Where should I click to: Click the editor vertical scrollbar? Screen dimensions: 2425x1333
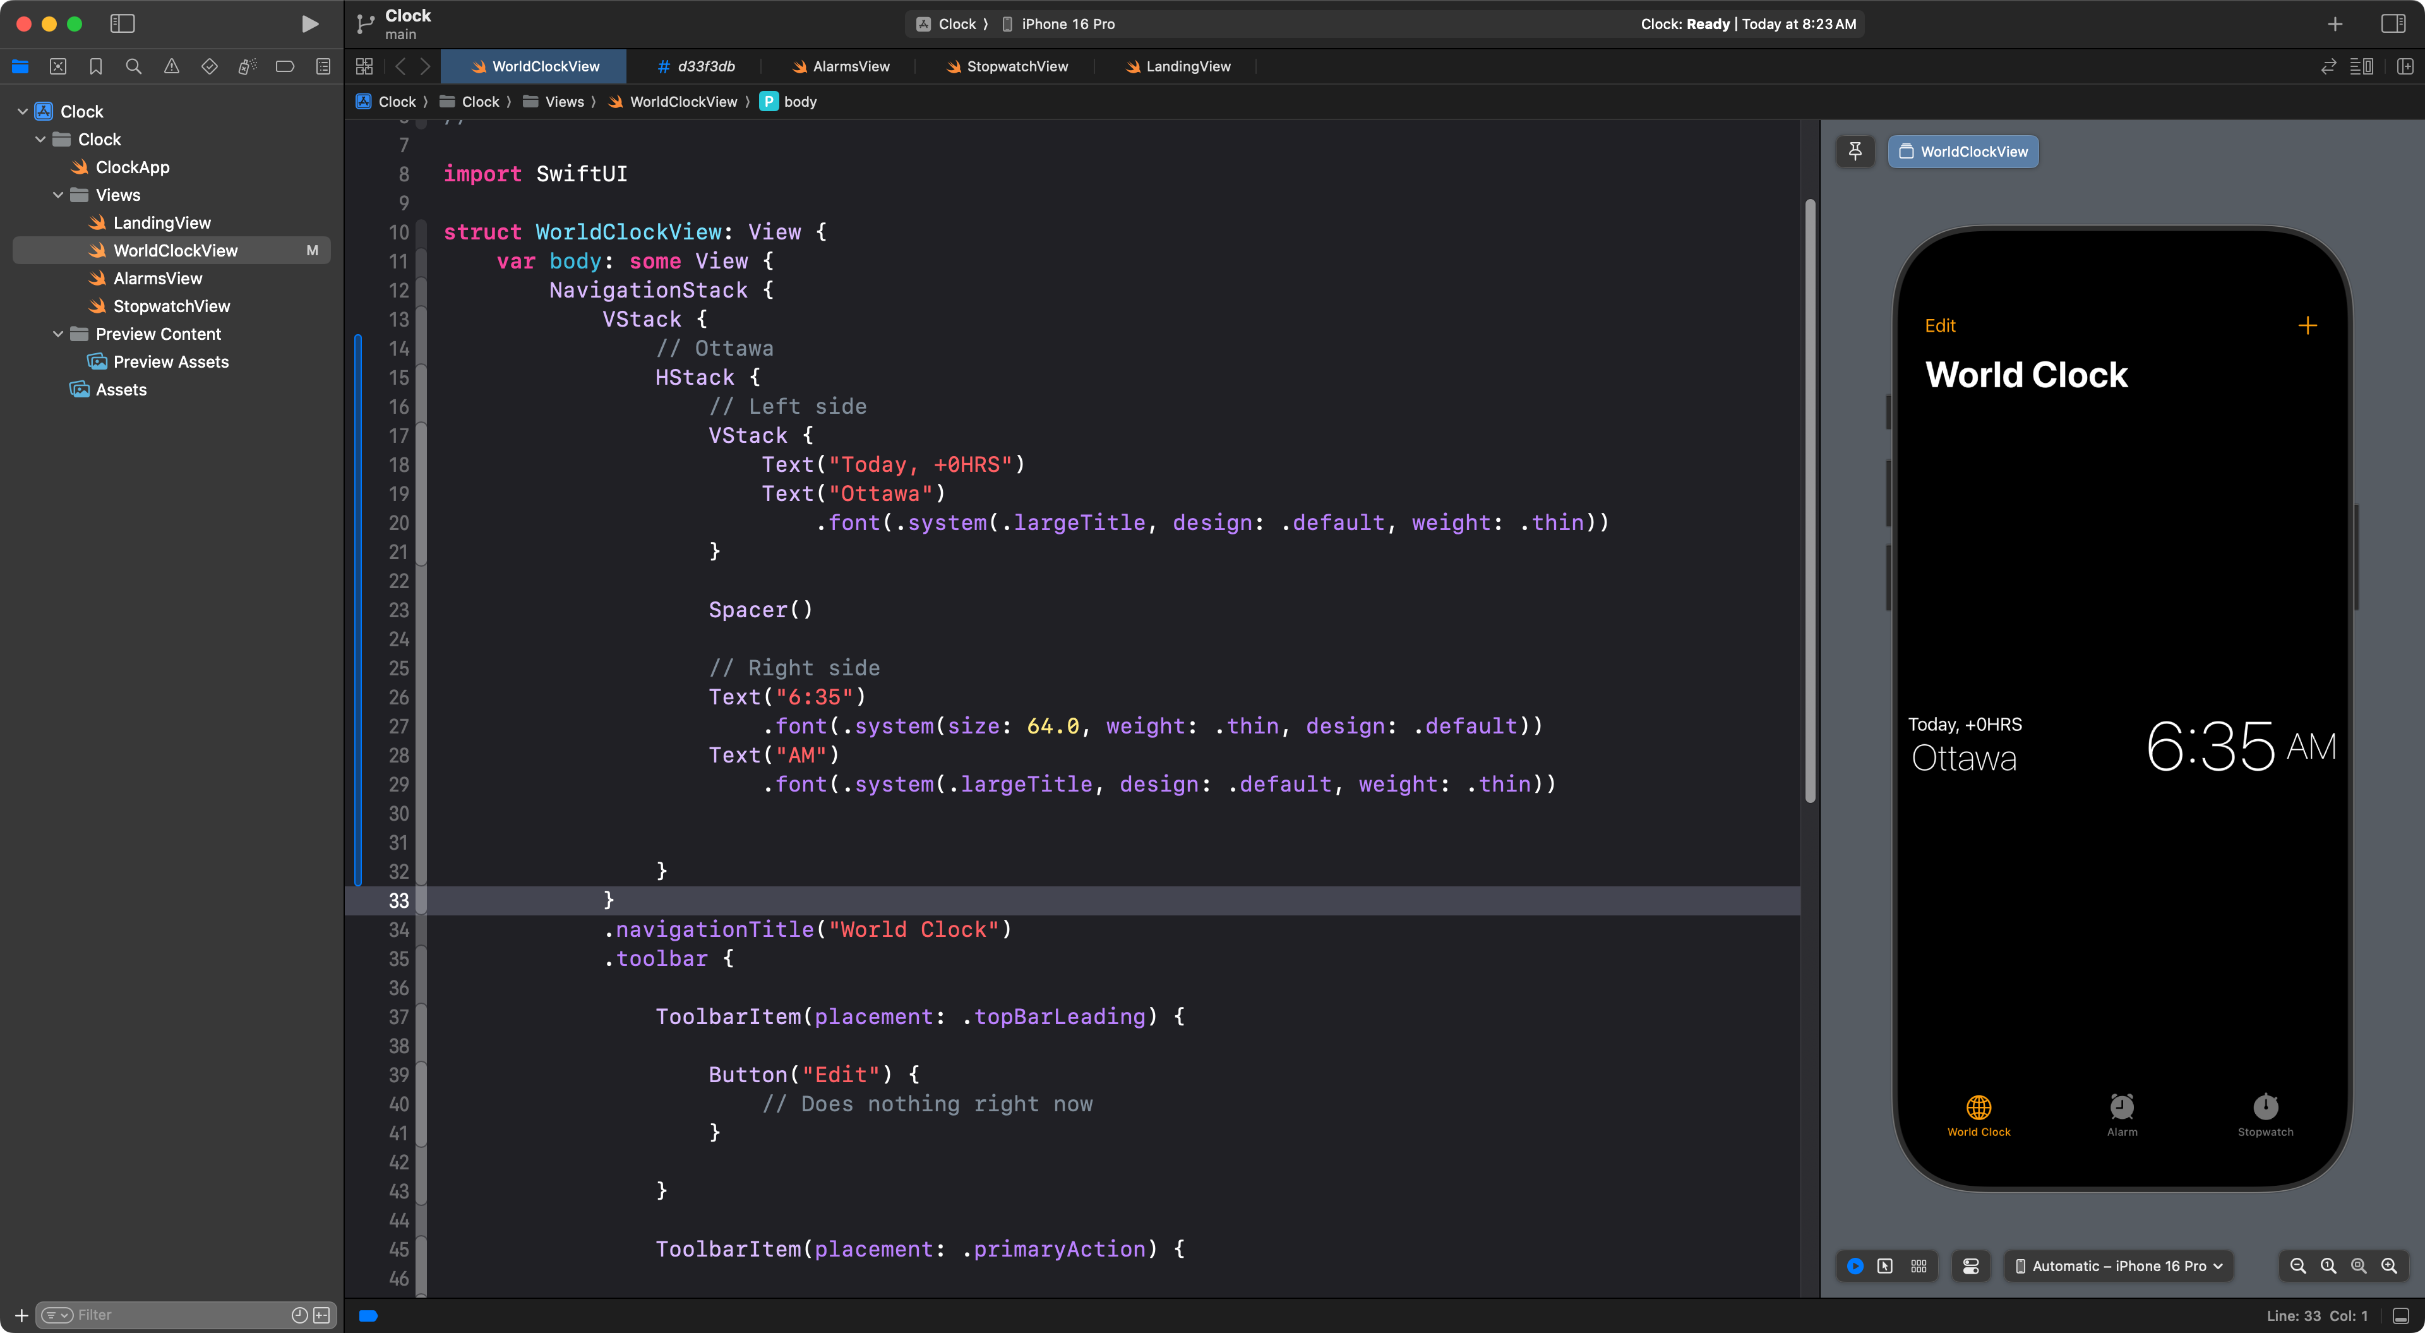[1809, 499]
